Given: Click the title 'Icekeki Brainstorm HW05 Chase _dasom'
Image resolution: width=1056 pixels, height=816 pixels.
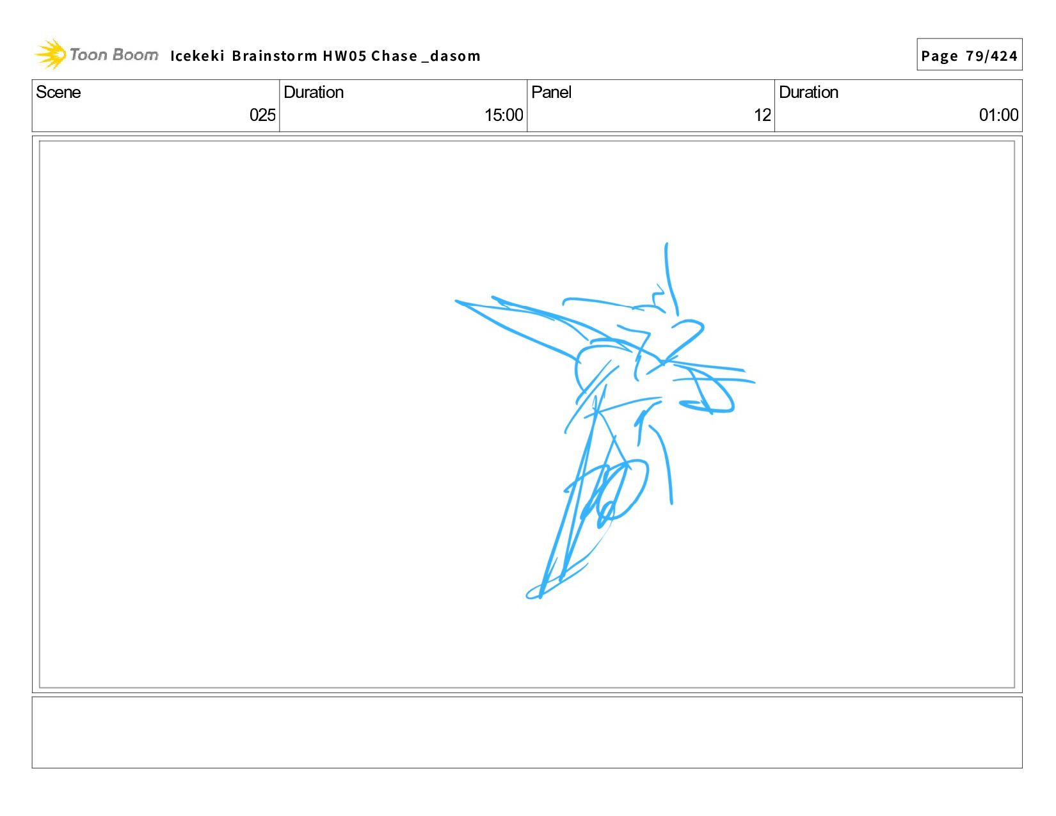Looking at the screenshot, I should click(325, 56).
